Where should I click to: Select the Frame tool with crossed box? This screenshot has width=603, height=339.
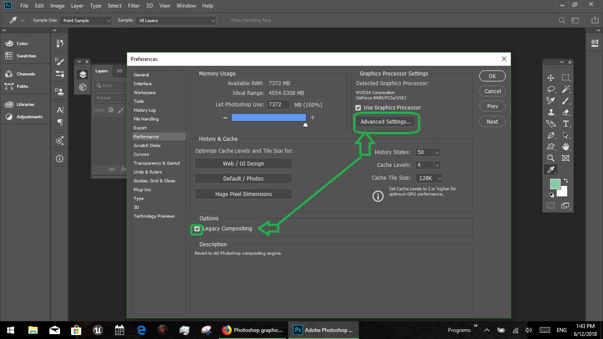(x=565, y=158)
